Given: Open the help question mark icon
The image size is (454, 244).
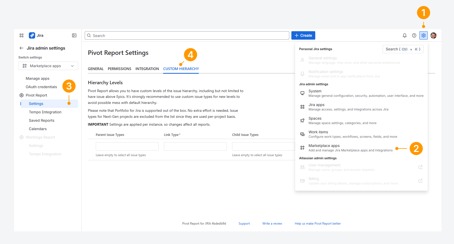Looking at the screenshot, I should 414,35.
